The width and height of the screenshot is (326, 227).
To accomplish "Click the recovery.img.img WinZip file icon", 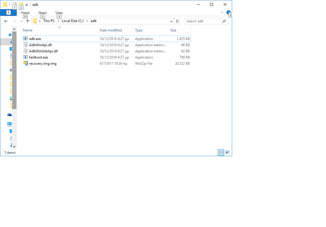I will [x=26, y=64].
